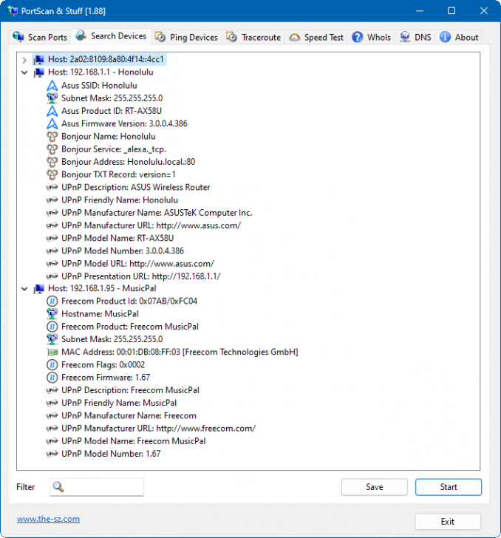Viewport: 501px width, 538px height.
Task: Click the Freecom icon beside Flags: 0x0002
Action: tap(52, 365)
